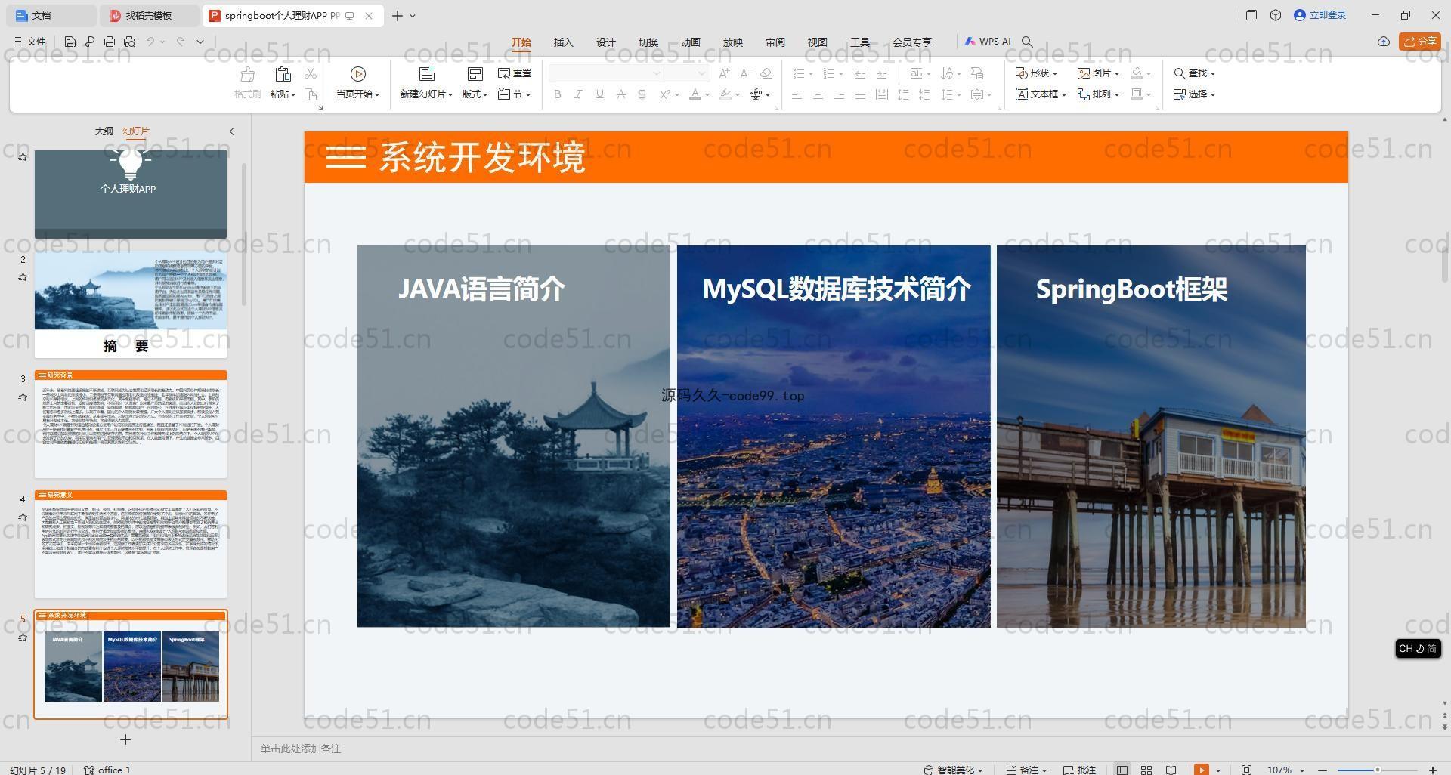1451x775 pixels.
Task: Click the Format Painter (格式刷) icon
Action: click(x=247, y=74)
